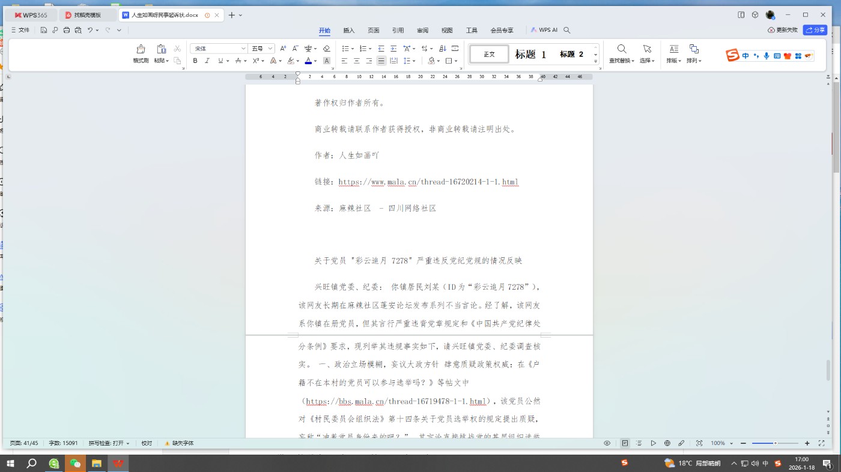The width and height of the screenshot is (841, 472).
Task: Open the 审阅 (Review) ribbon tab
Action: click(422, 31)
